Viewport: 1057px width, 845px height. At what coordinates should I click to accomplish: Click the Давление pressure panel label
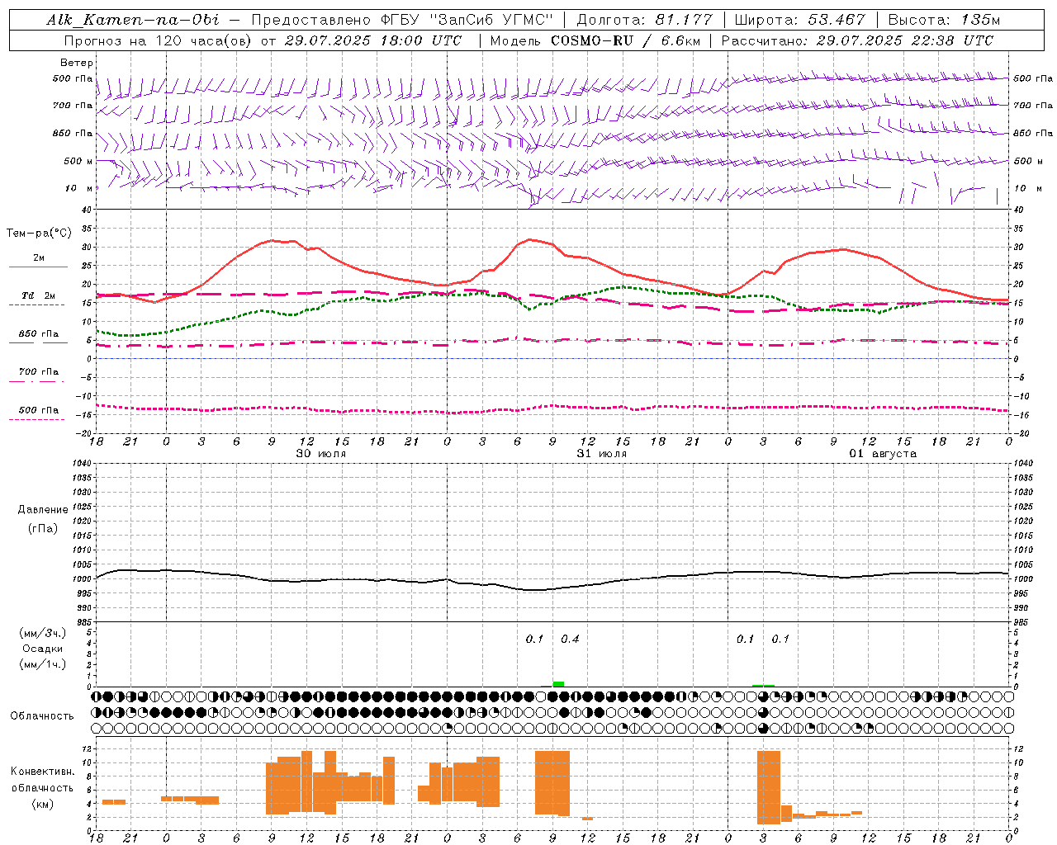(x=43, y=510)
